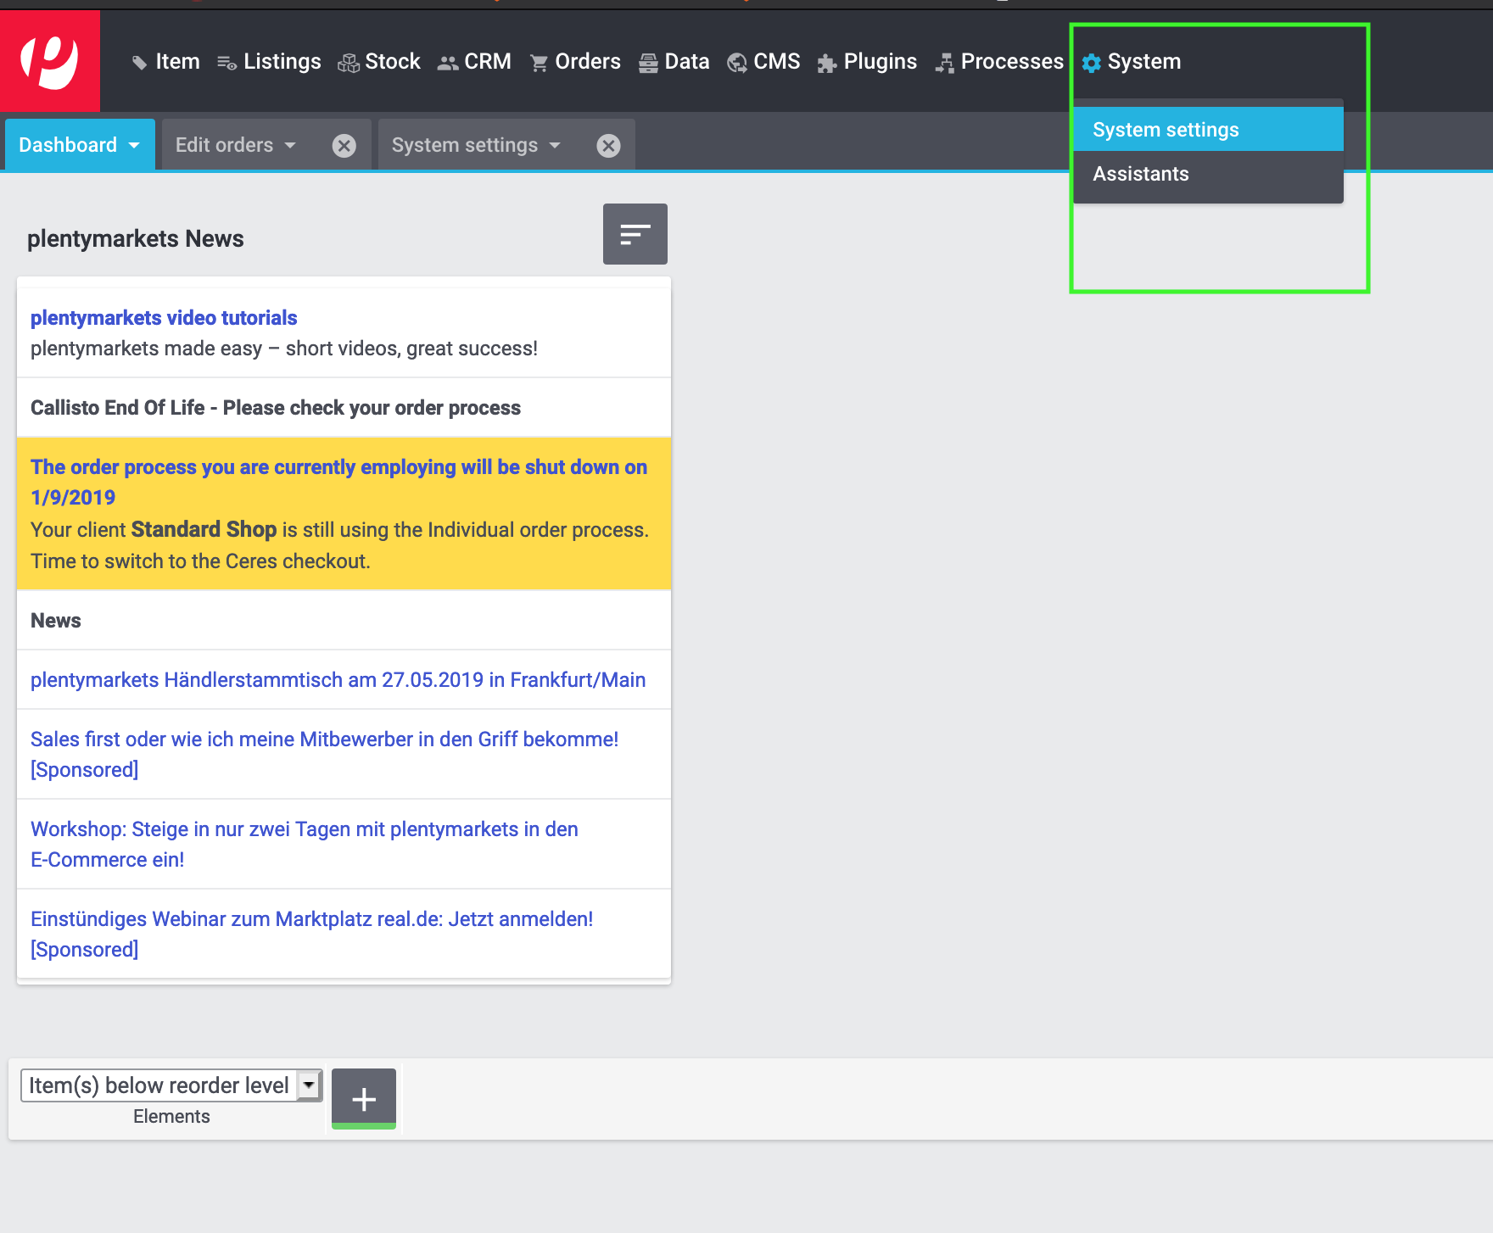Viewport: 1493px width, 1233px height.
Task: Click the plentymarkets logo icon
Action: (x=49, y=61)
